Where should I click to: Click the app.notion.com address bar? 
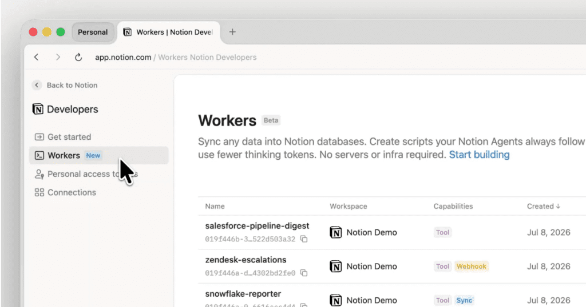(176, 57)
